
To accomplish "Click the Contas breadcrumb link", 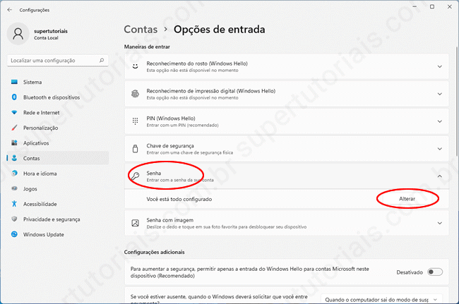I will click(x=141, y=30).
